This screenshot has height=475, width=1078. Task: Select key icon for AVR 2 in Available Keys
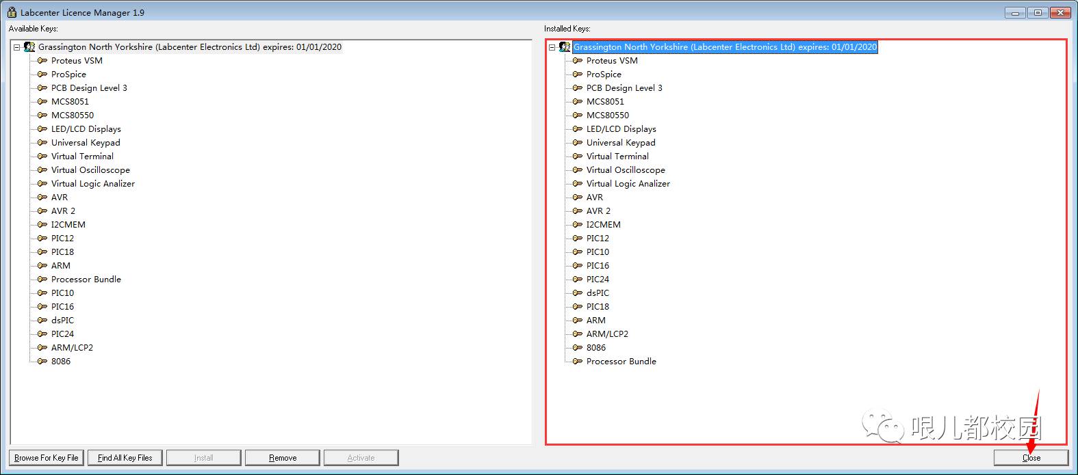click(42, 211)
